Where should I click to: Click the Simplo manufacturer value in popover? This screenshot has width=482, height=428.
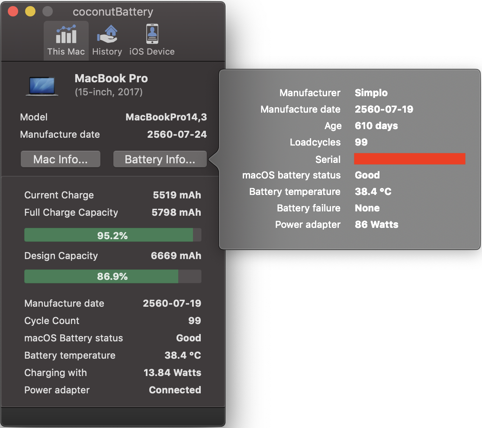(x=371, y=93)
